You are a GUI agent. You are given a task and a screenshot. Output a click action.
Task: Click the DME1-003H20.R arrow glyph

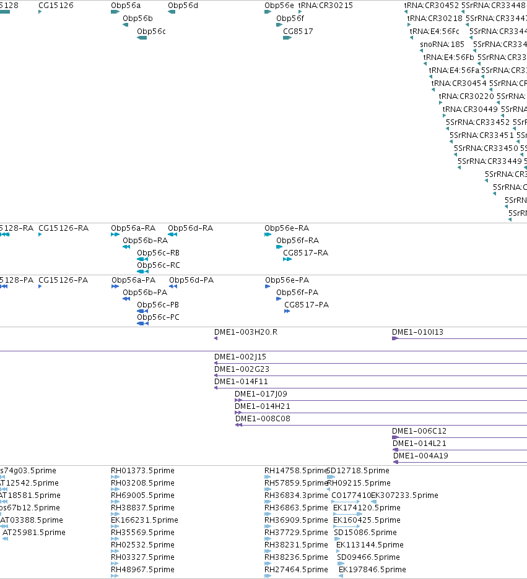click(x=216, y=338)
